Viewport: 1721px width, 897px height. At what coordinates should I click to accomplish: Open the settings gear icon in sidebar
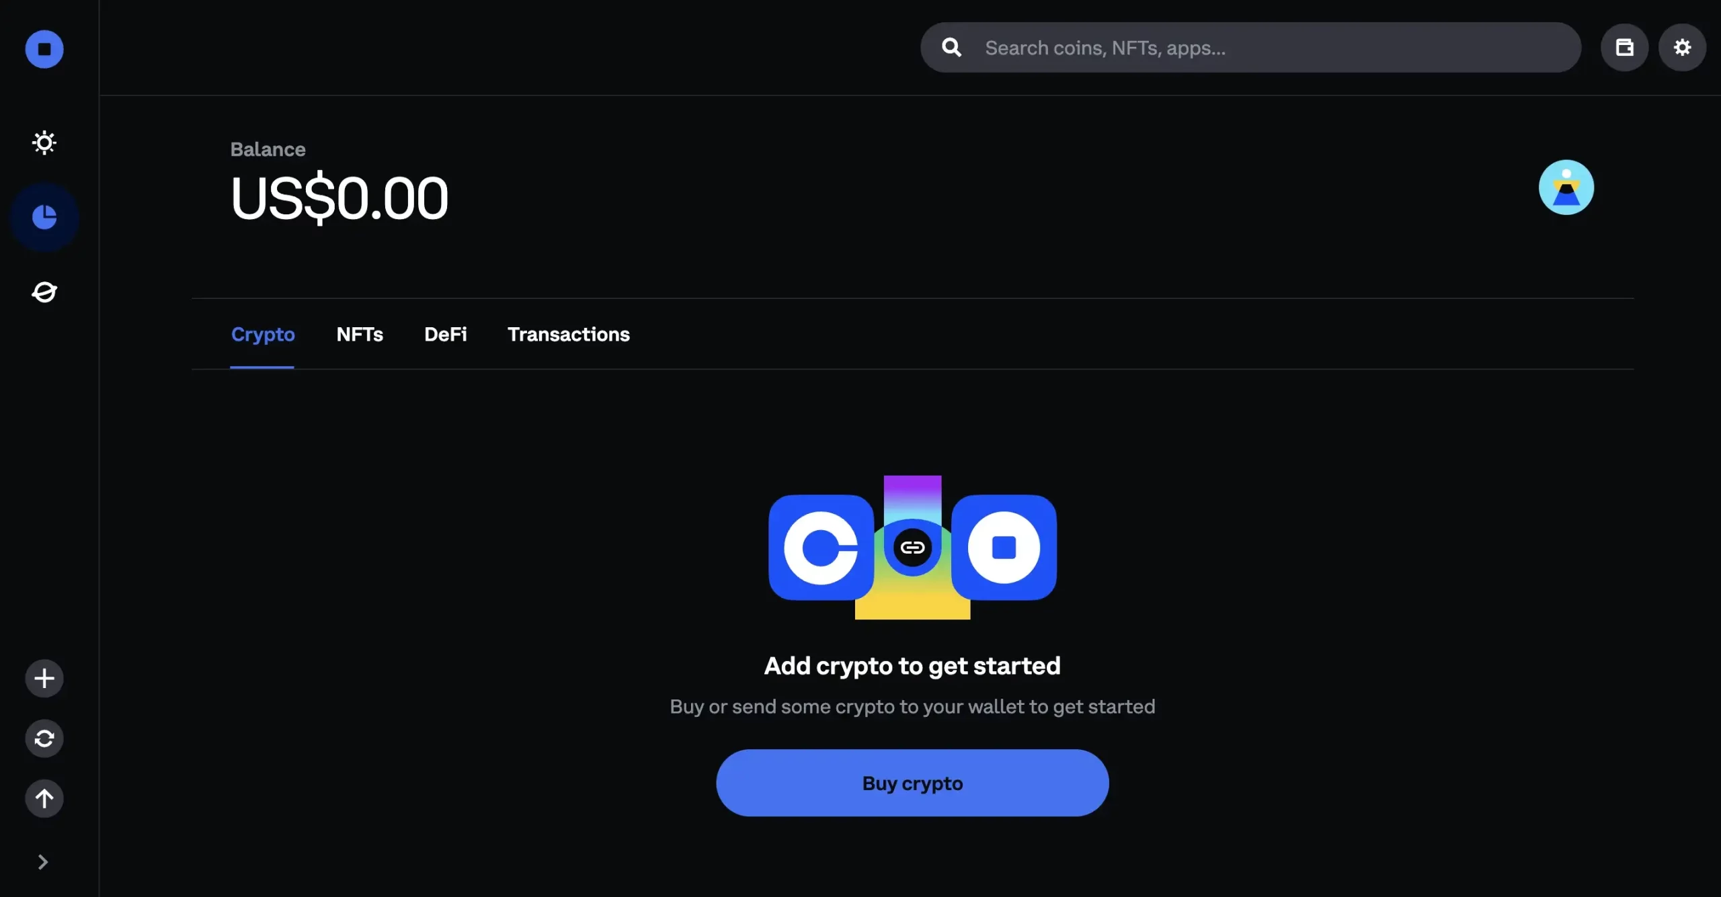pyautogui.click(x=43, y=141)
